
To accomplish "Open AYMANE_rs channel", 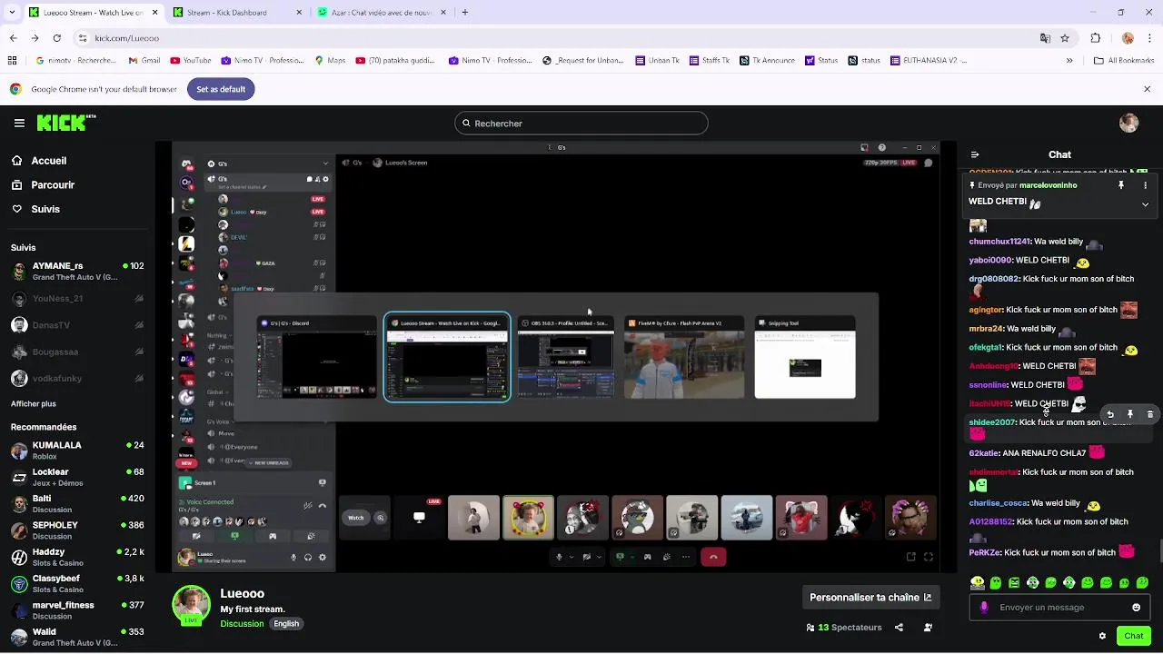I will click(76, 272).
